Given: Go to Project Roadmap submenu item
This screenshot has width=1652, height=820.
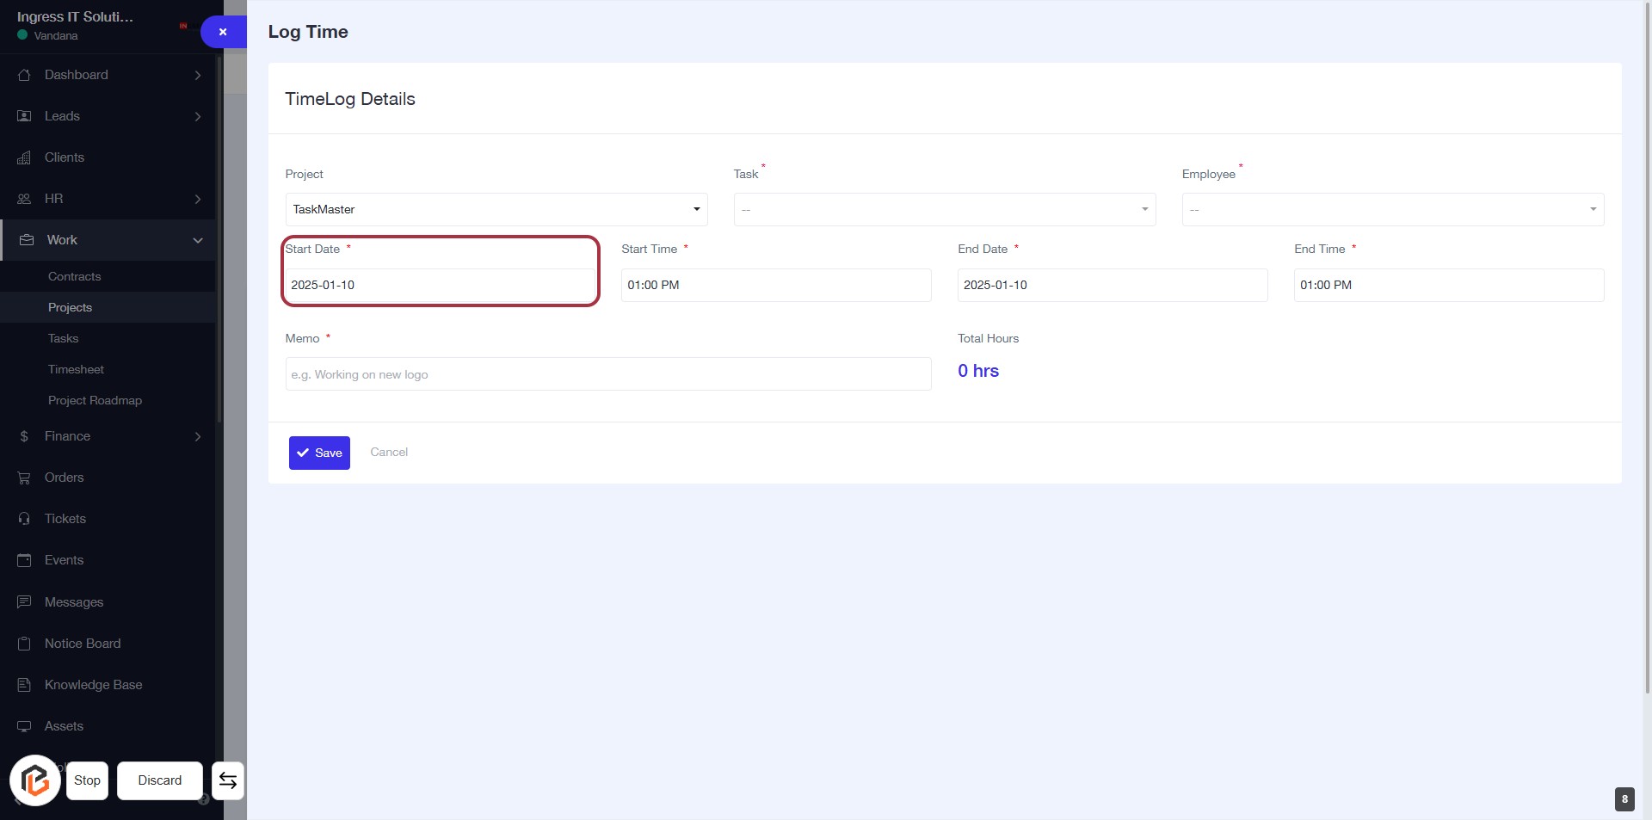Looking at the screenshot, I should click(95, 400).
